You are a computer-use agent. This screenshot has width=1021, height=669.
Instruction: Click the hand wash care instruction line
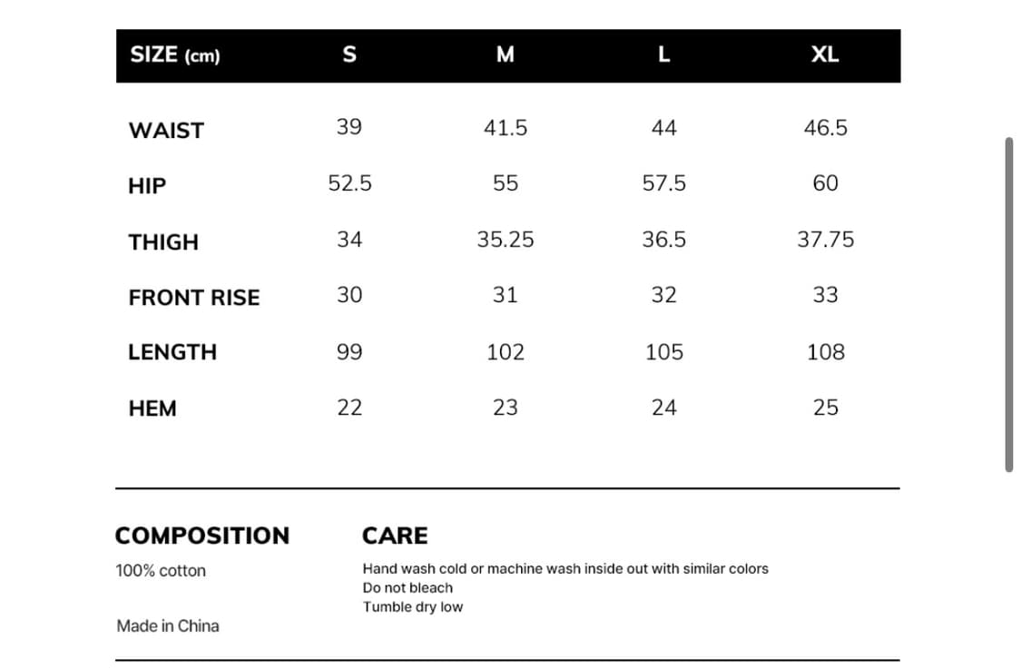(x=565, y=569)
